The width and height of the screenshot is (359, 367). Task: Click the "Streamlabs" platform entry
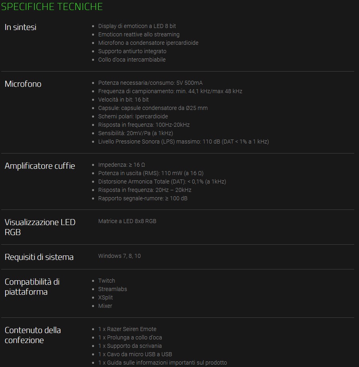pyautogui.click(x=112, y=289)
